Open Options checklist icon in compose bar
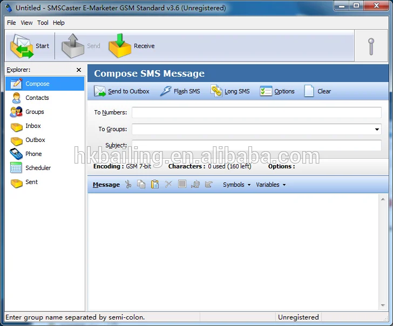 click(x=266, y=91)
